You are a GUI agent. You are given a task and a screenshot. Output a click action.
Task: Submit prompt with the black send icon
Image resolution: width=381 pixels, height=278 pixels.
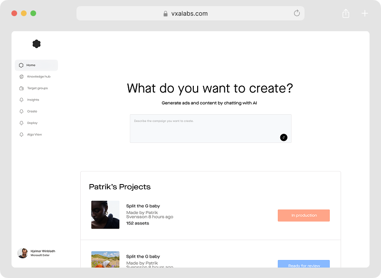pyautogui.click(x=284, y=138)
